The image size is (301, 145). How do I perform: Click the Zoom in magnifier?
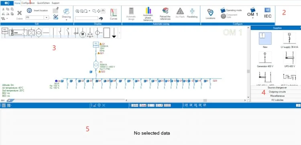(x=77, y=11)
